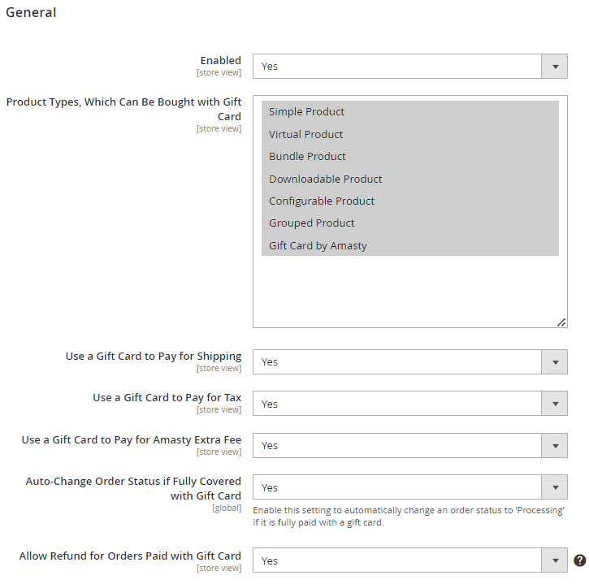Image resolution: width=589 pixels, height=584 pixels.
Task: Click the General section heading
Action: 31,12
